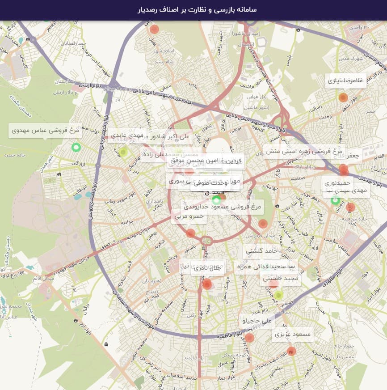Click the مرغ فروشی مسعود خدایوندی label
Screen dimensions: 387x390
click(x=222, y=207)
